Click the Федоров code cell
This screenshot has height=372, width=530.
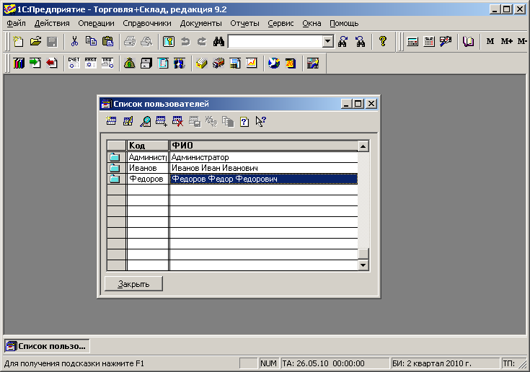pyautogui.click(x=147, y=179)
